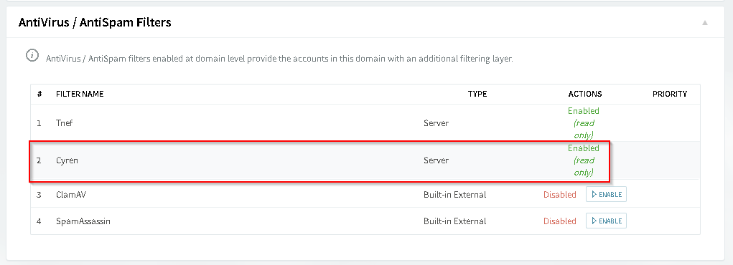Select the SpamAssassin filter name
The image size is (733, 265).
(x=83, y=221)
